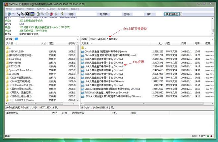The width and height of the screenshot is (218, 142).
Task: Open the Site Manager toolbar icon
Action: 9,14
